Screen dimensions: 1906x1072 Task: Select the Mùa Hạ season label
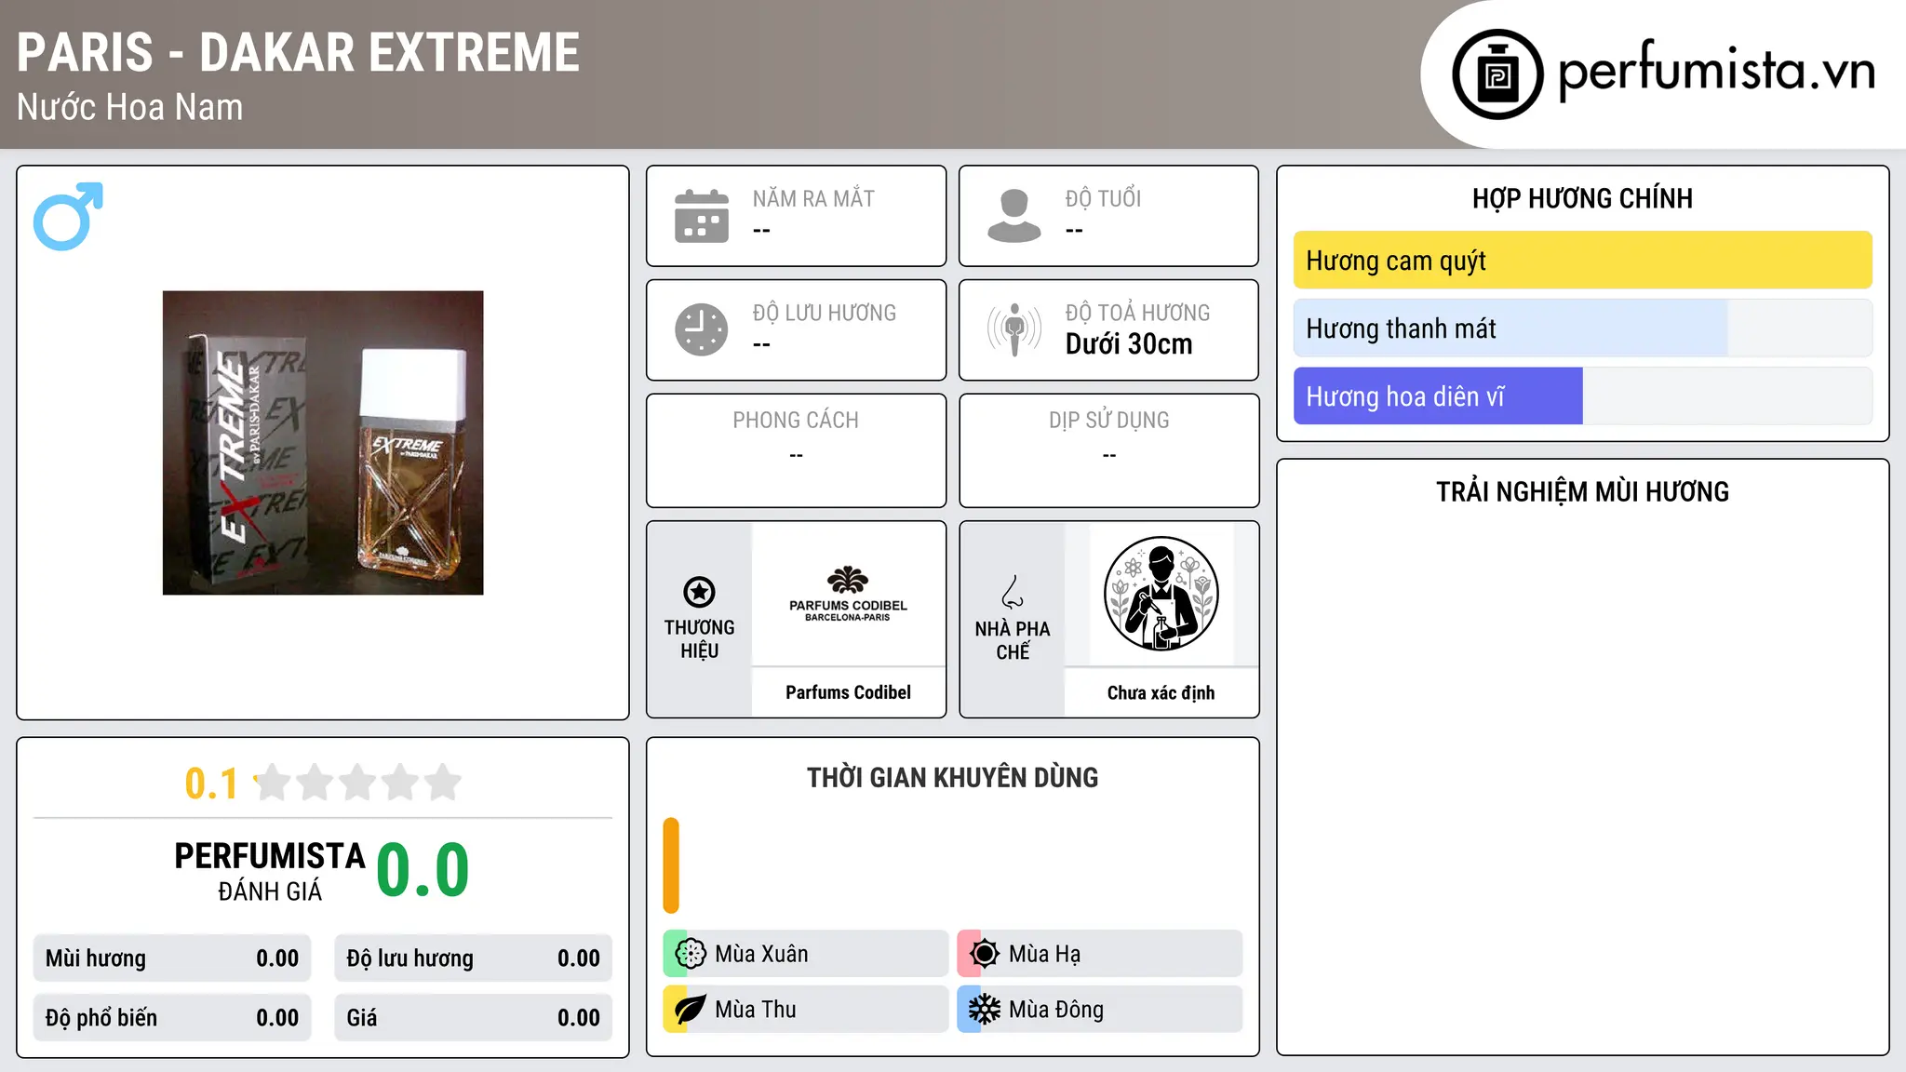(1044, 954)
